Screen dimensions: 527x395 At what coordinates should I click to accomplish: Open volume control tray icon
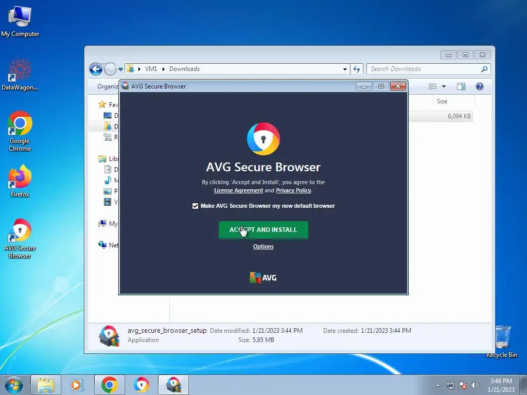(x=475, y=385)
